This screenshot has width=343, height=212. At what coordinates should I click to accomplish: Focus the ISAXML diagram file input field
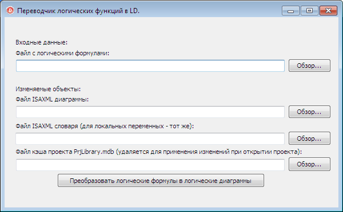[150, 112]
